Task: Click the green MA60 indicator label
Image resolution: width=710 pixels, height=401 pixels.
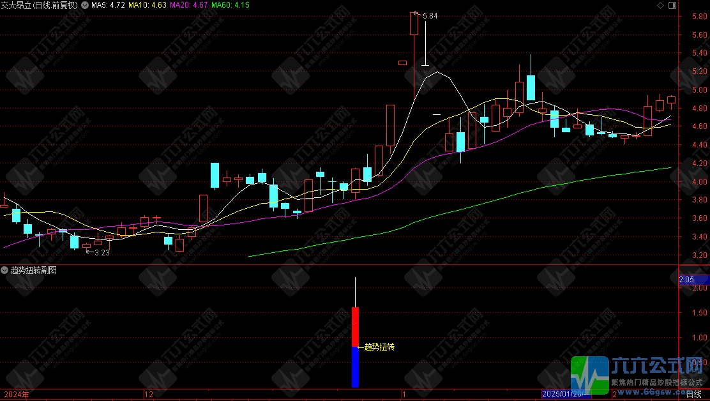Action: coord(230,5)
